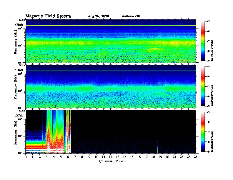Click the hour "6" tick label on time axis

[x=68, y=157]
